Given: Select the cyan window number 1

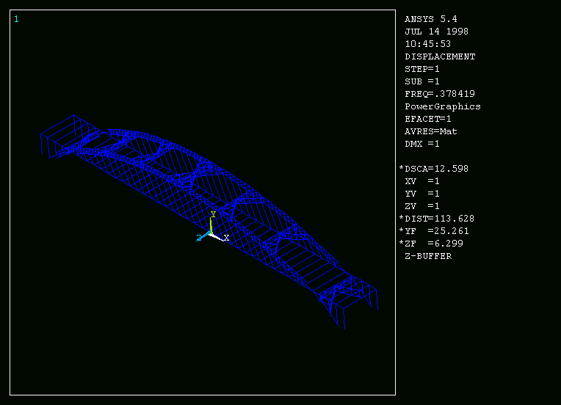Looking at the screenshot, I should [x=16, y=19].
